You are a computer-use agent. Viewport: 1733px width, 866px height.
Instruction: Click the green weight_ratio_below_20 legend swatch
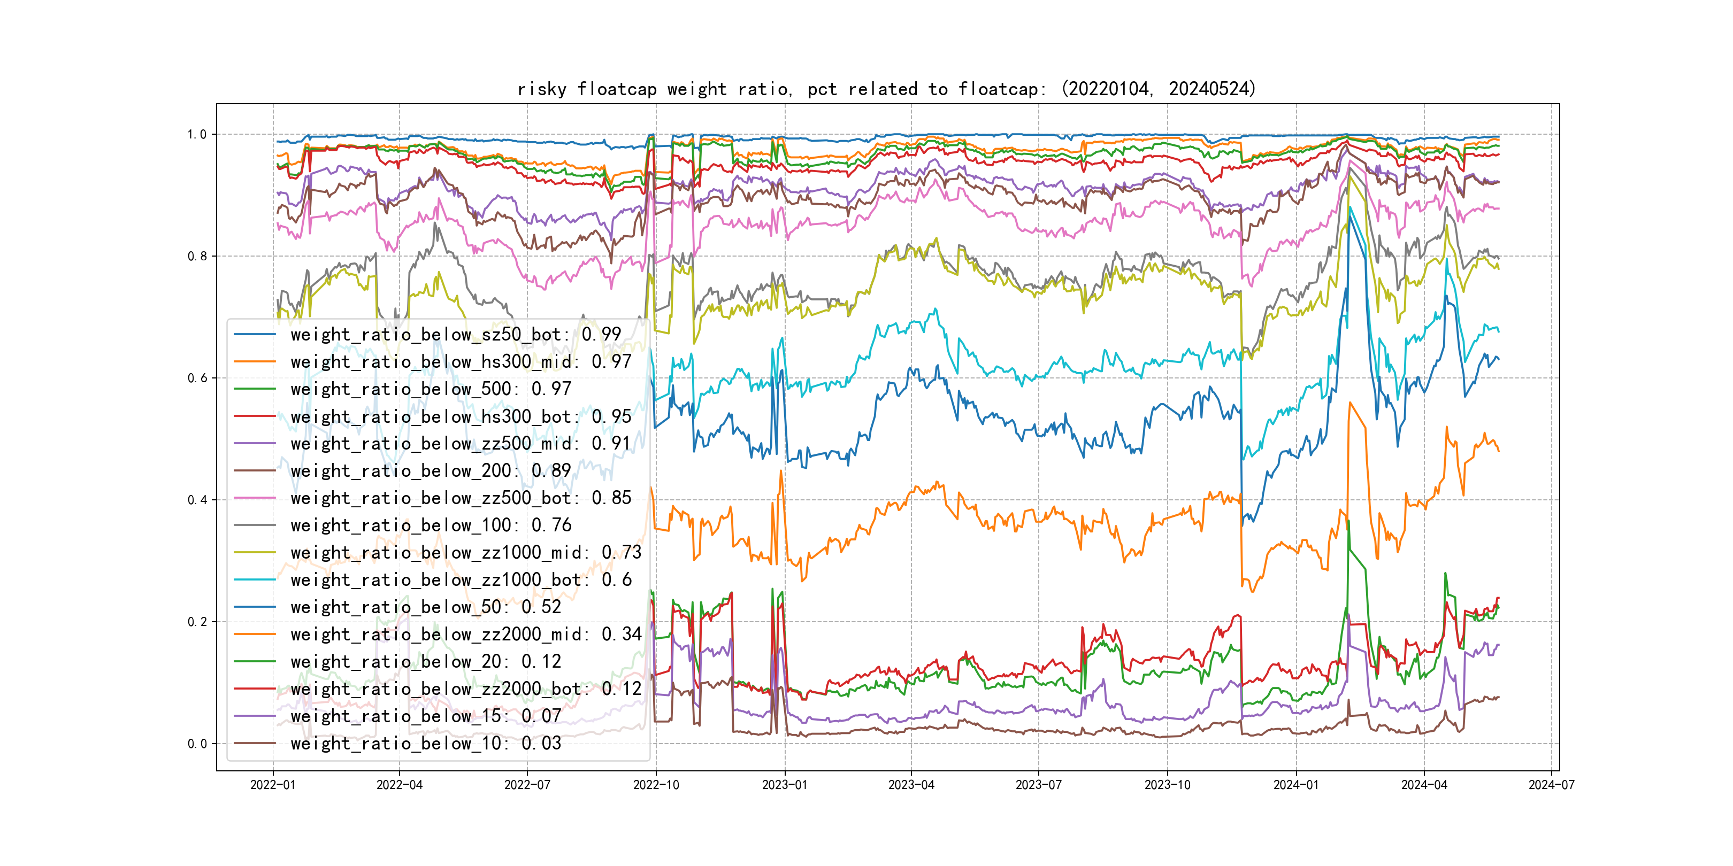click(254, 662)
